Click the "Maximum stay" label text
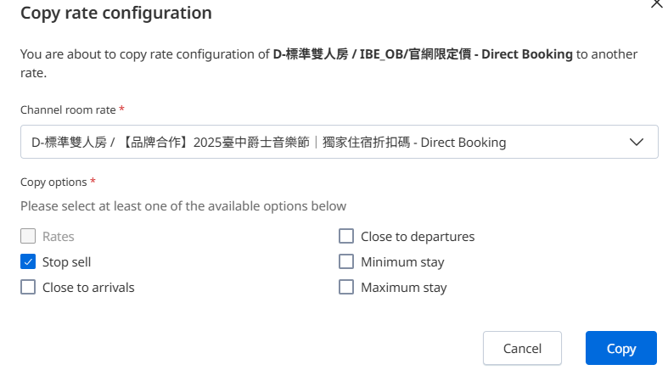 tap(403, 288)
